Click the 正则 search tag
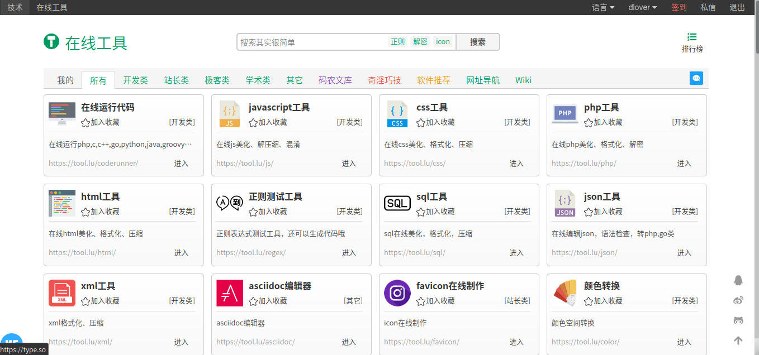This screenshot has height=355, width=759. tap(398, 42)
